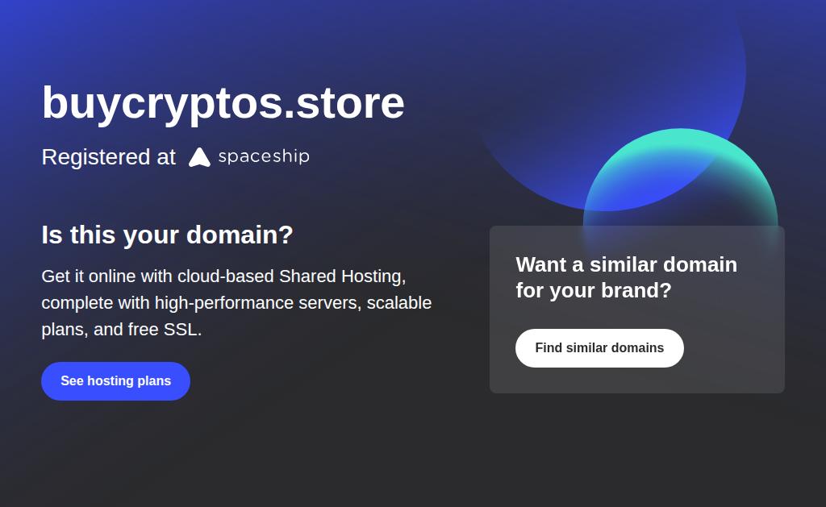
Task: Click the "for your brand?" heading line
Action: point(593,290)
